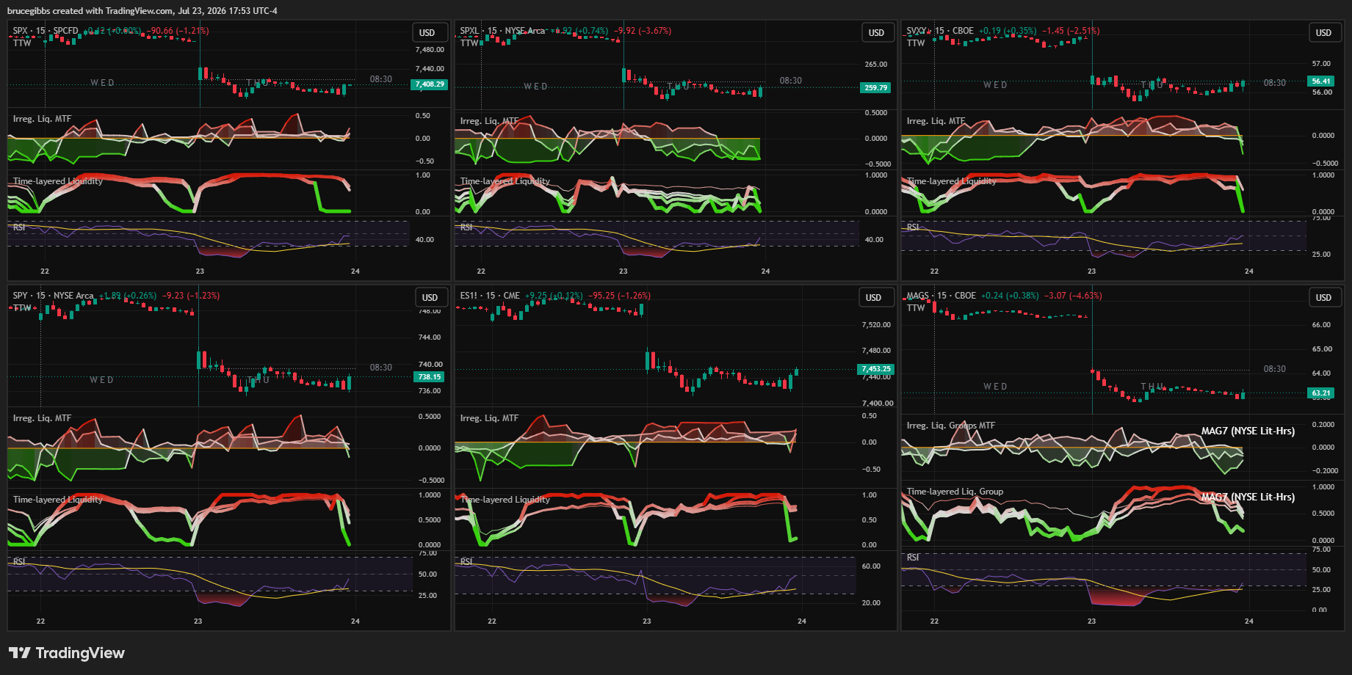Click the Time-layered Liquidity label in the ES1! chart
Viewport: 1352px width, 675px height.
505,500
